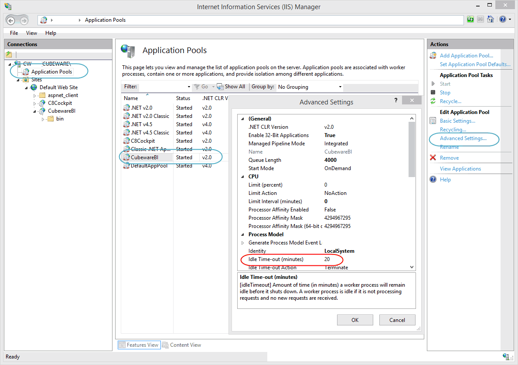Click the Show All toolbar icon

220,87
